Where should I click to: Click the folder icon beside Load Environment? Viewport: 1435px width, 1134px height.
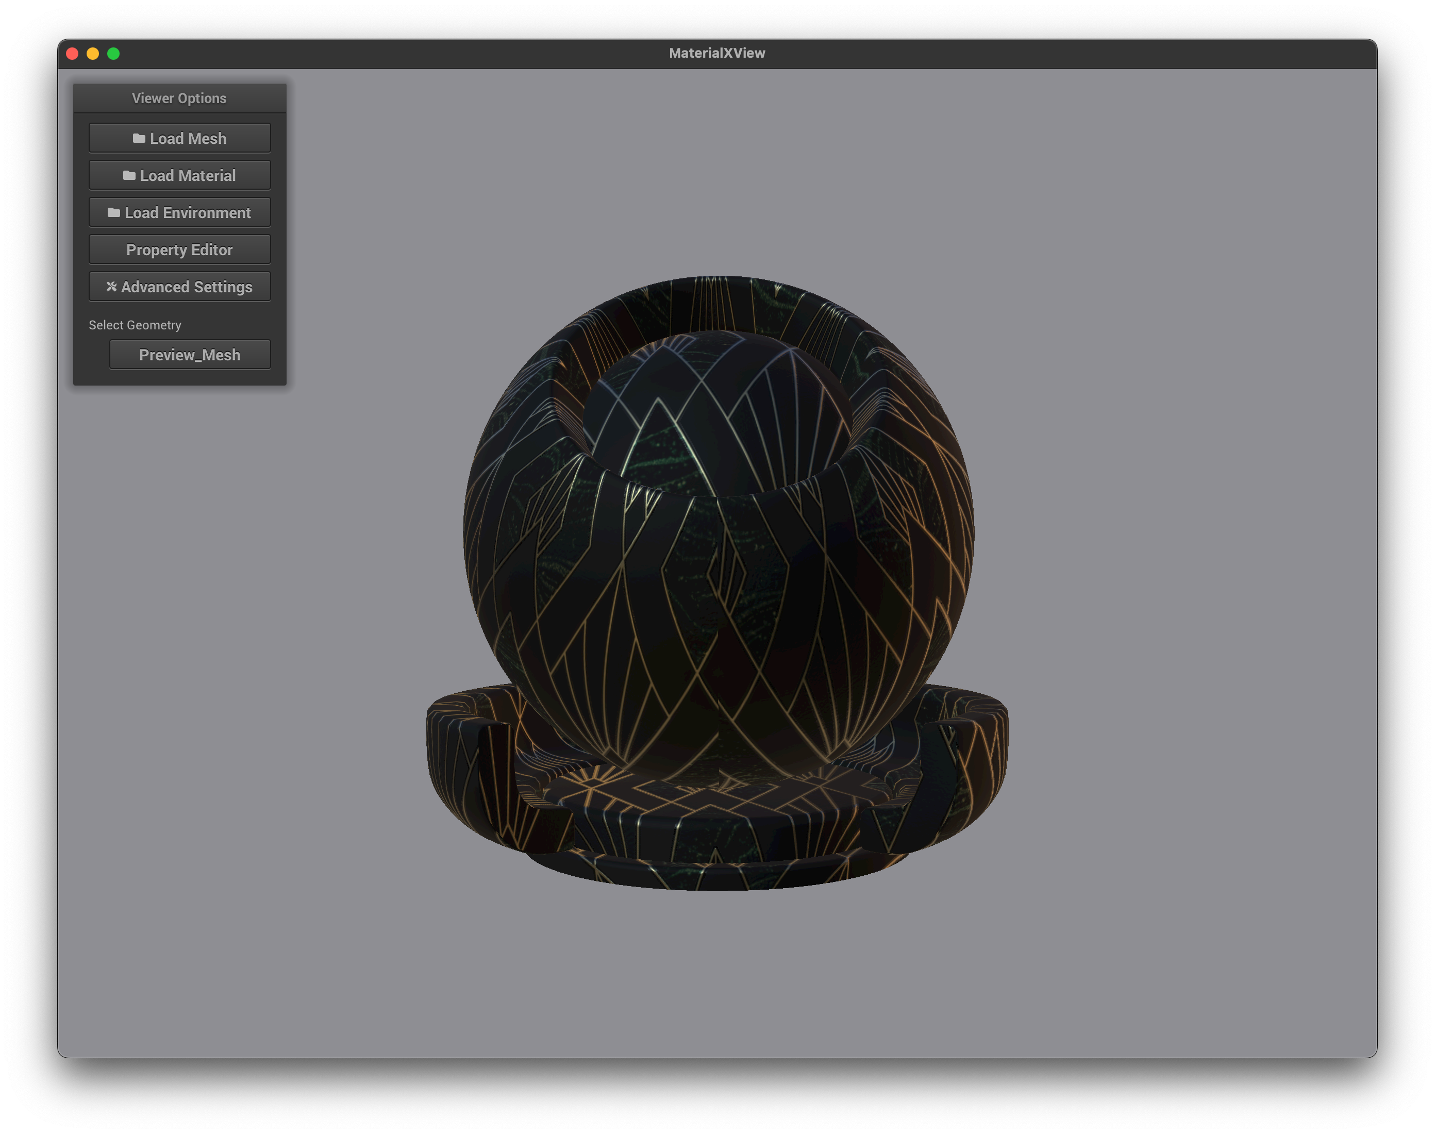pyautogui.click(x=113, y=212)
